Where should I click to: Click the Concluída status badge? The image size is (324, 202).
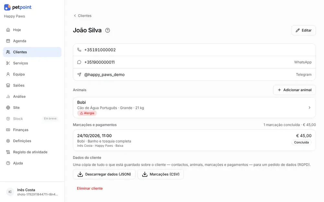click(x=301, y=143)
